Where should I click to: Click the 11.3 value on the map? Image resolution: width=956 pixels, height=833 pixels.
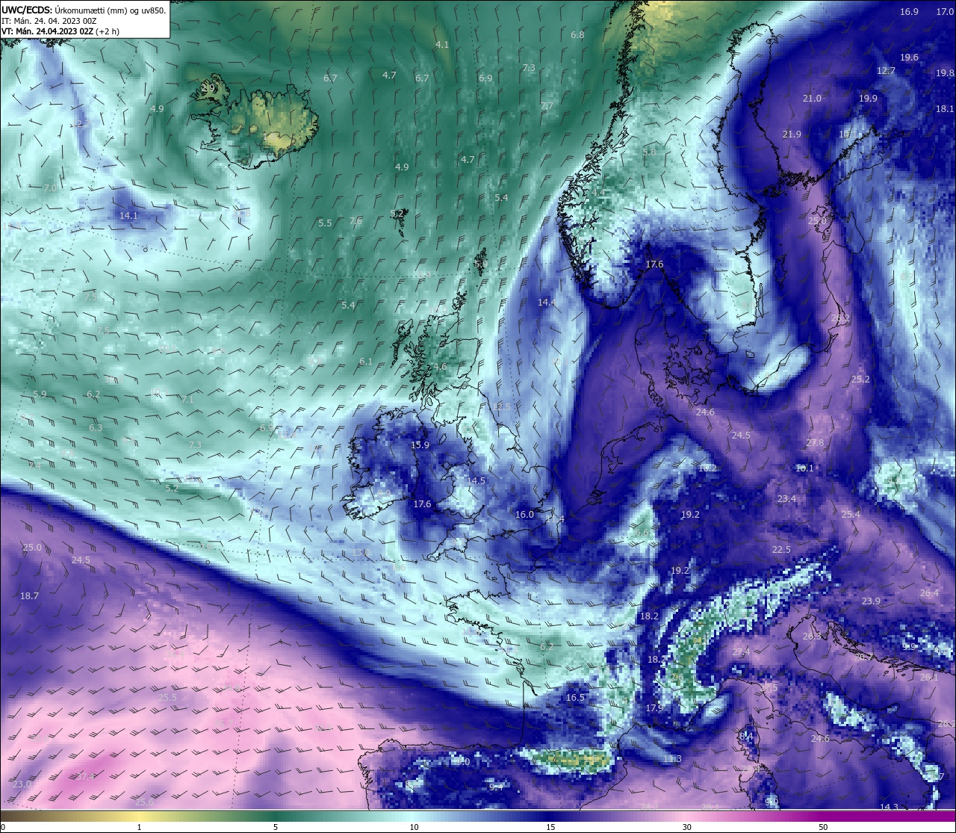pos(672,759)
